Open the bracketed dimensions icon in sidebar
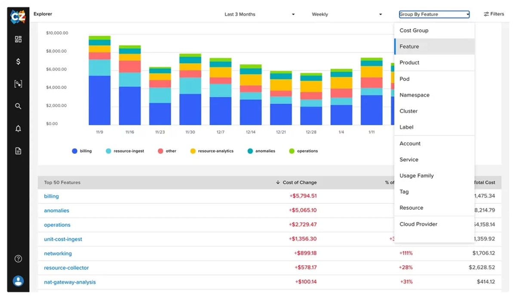 (18, 84)
